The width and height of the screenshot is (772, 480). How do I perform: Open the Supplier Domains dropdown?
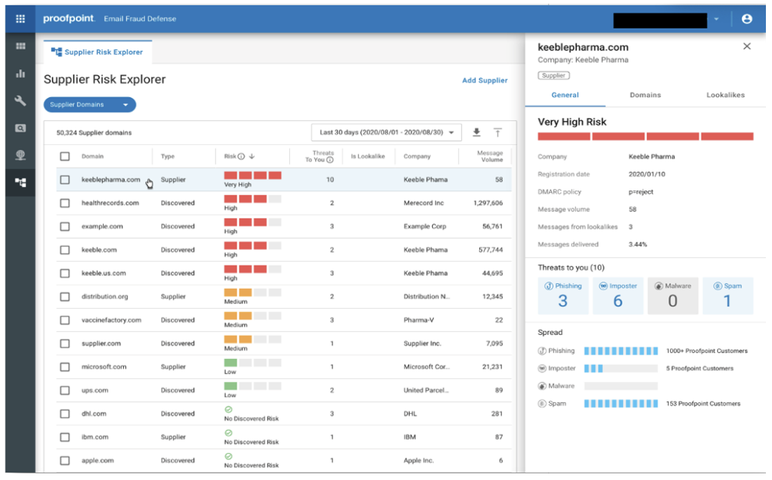click(89, 105)
